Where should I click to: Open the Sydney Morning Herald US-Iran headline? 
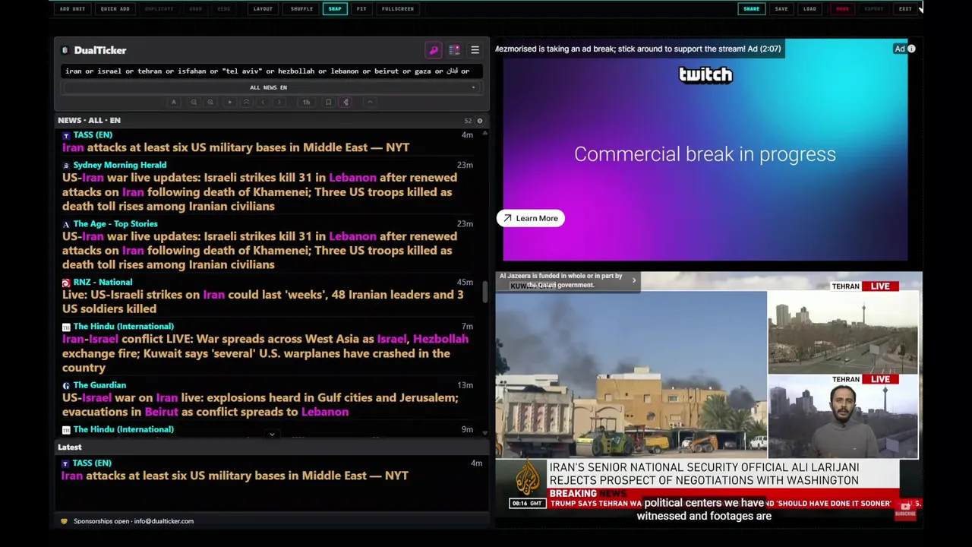click(x=260, y=191)
